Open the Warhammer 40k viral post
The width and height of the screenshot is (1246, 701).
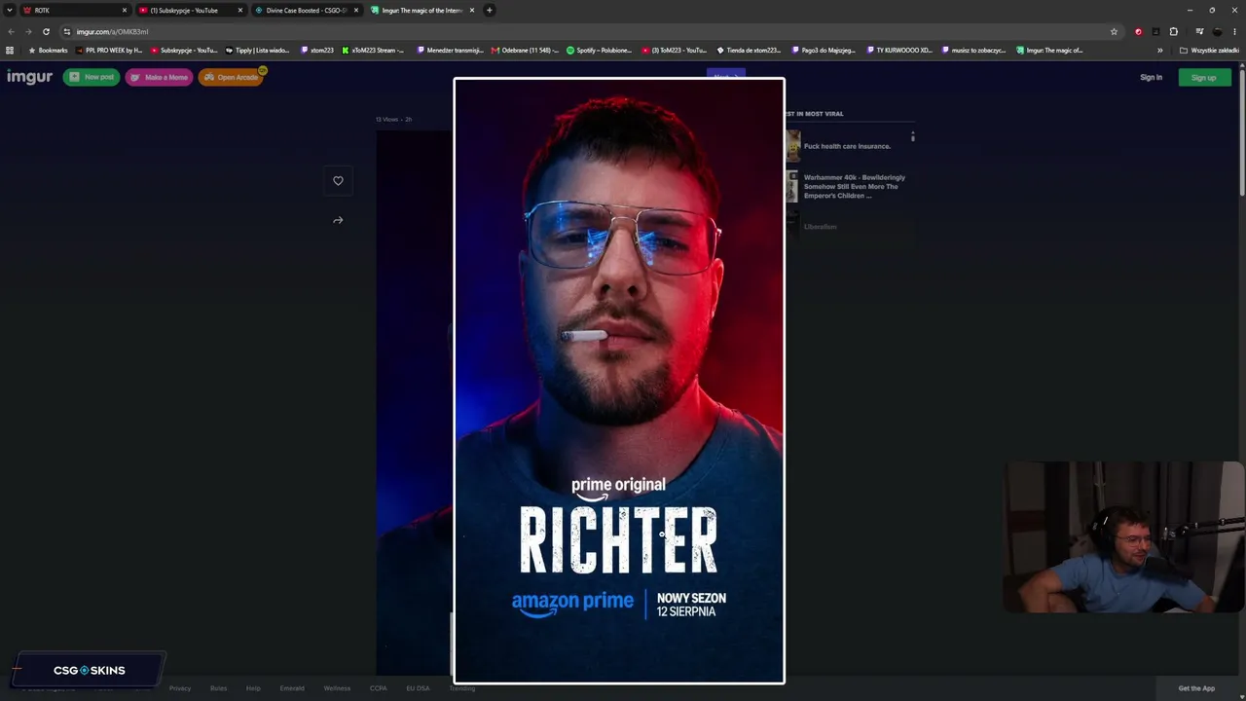click(854, 186)
